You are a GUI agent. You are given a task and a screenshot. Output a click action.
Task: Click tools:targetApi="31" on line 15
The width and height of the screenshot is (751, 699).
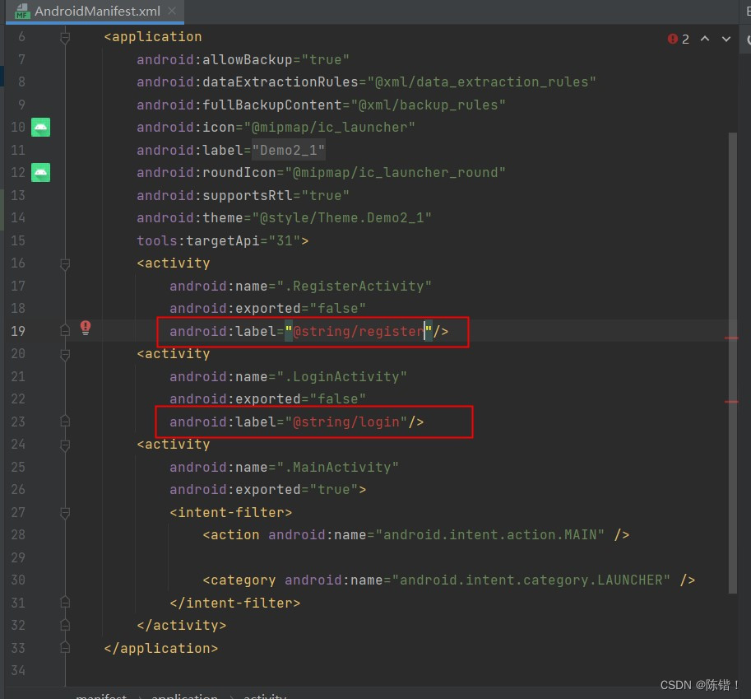tap(219, 240)
